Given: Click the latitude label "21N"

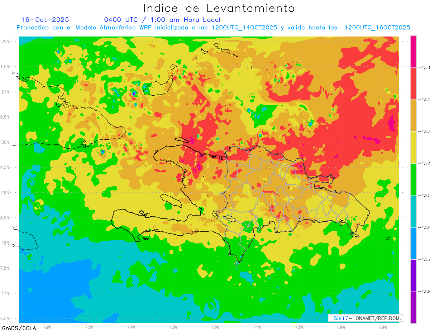Looking at the screenshot, I should click(6, 92).
